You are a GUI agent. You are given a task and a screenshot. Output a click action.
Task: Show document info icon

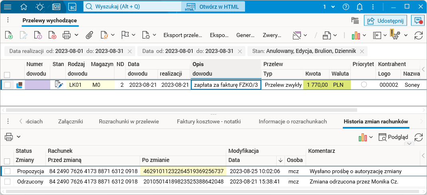point(38,35)
